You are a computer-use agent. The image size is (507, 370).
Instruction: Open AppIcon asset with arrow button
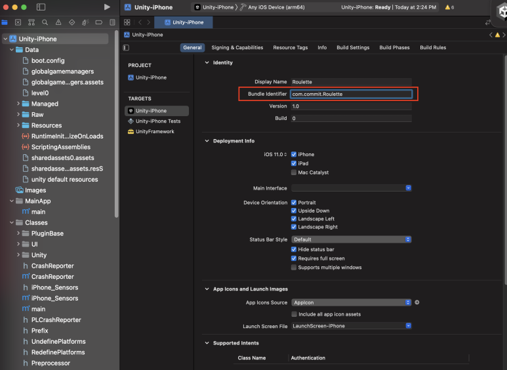click(x=416, y=302)
